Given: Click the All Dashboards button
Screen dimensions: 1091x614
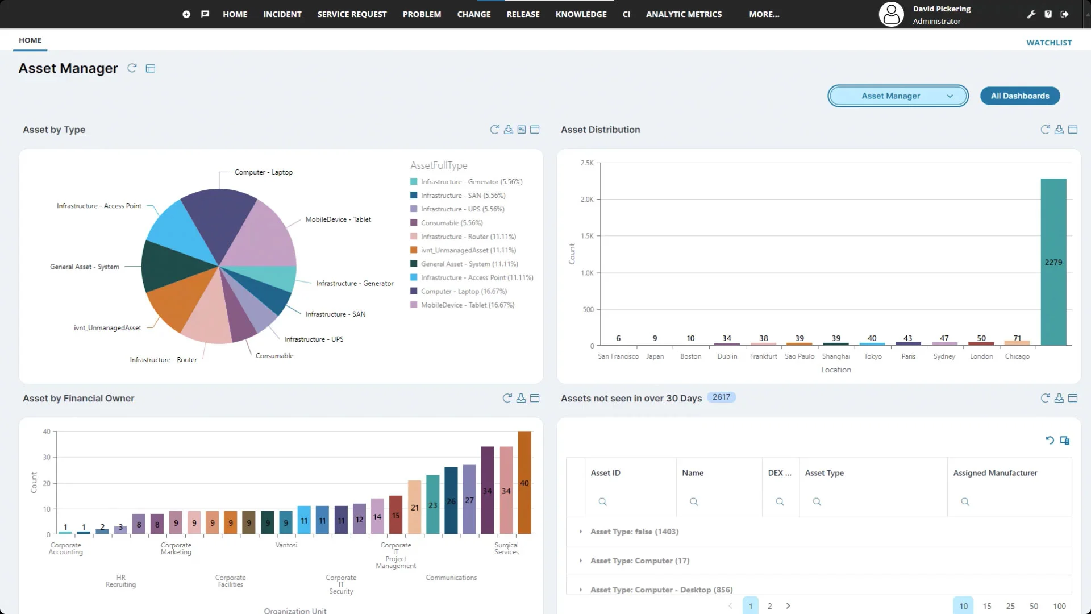Looking at the screenshot, I should (1020, 96).
